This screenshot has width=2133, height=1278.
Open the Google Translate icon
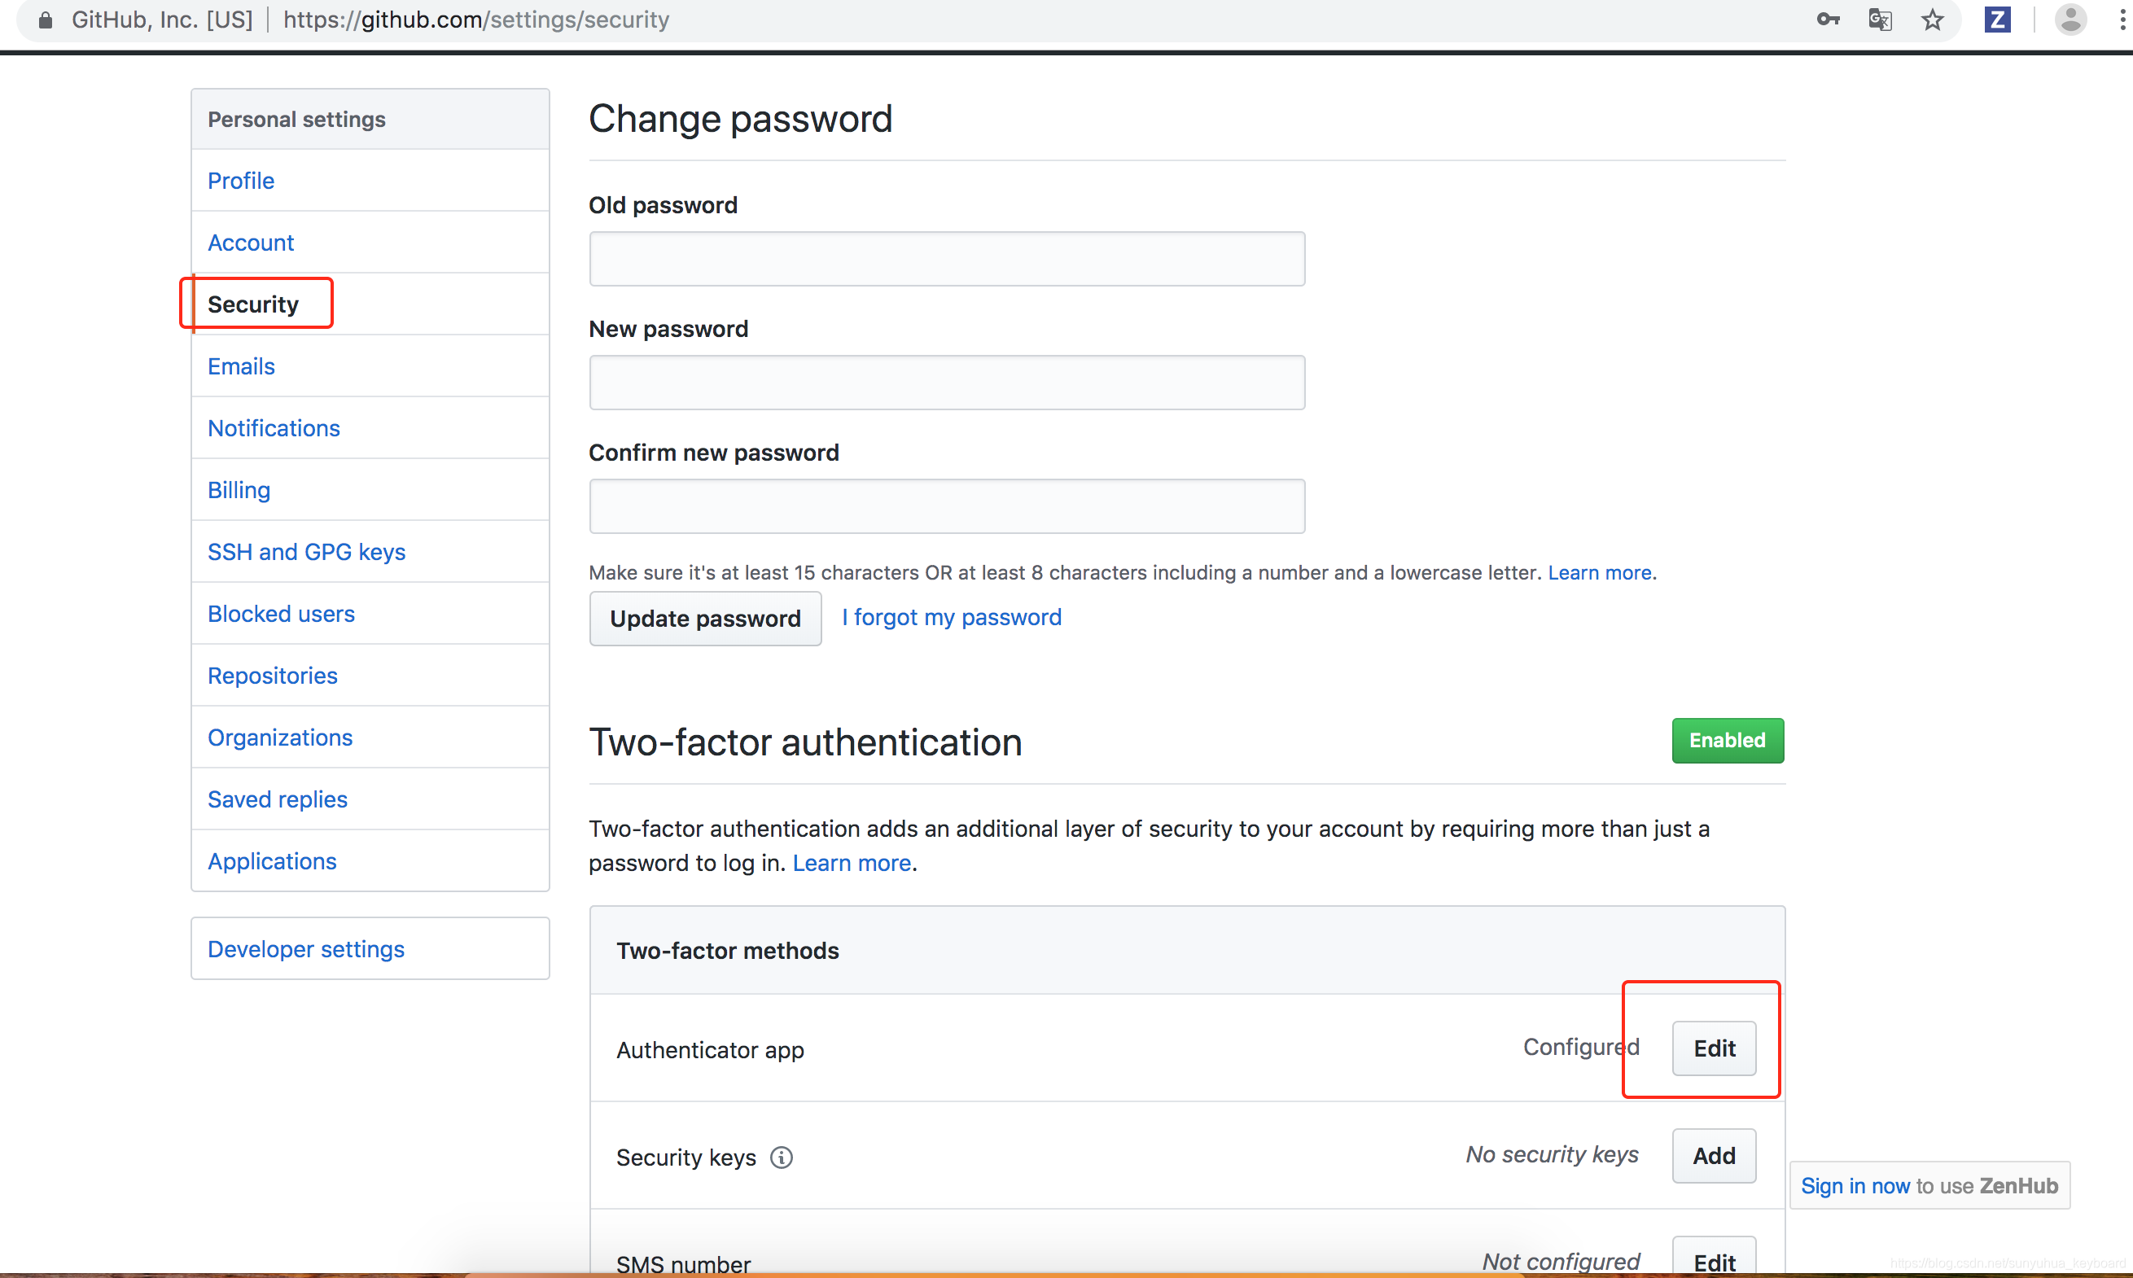coord(1880,19)
